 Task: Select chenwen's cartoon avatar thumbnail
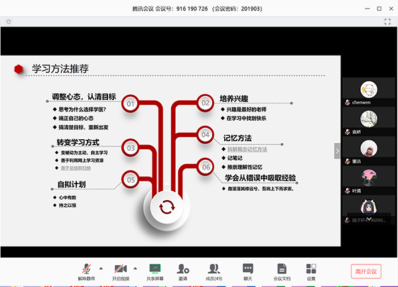(369, 89)
